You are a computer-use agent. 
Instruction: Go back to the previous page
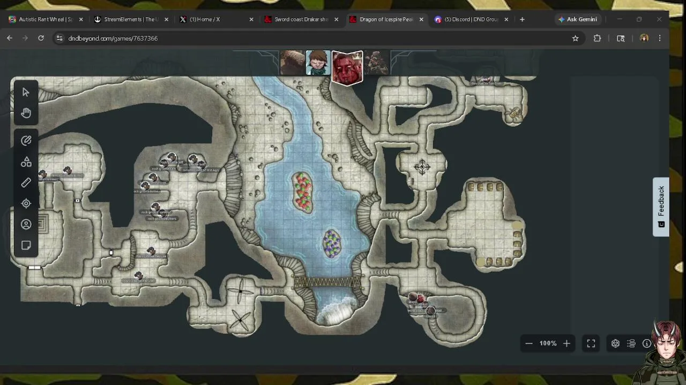click(10, 38)
